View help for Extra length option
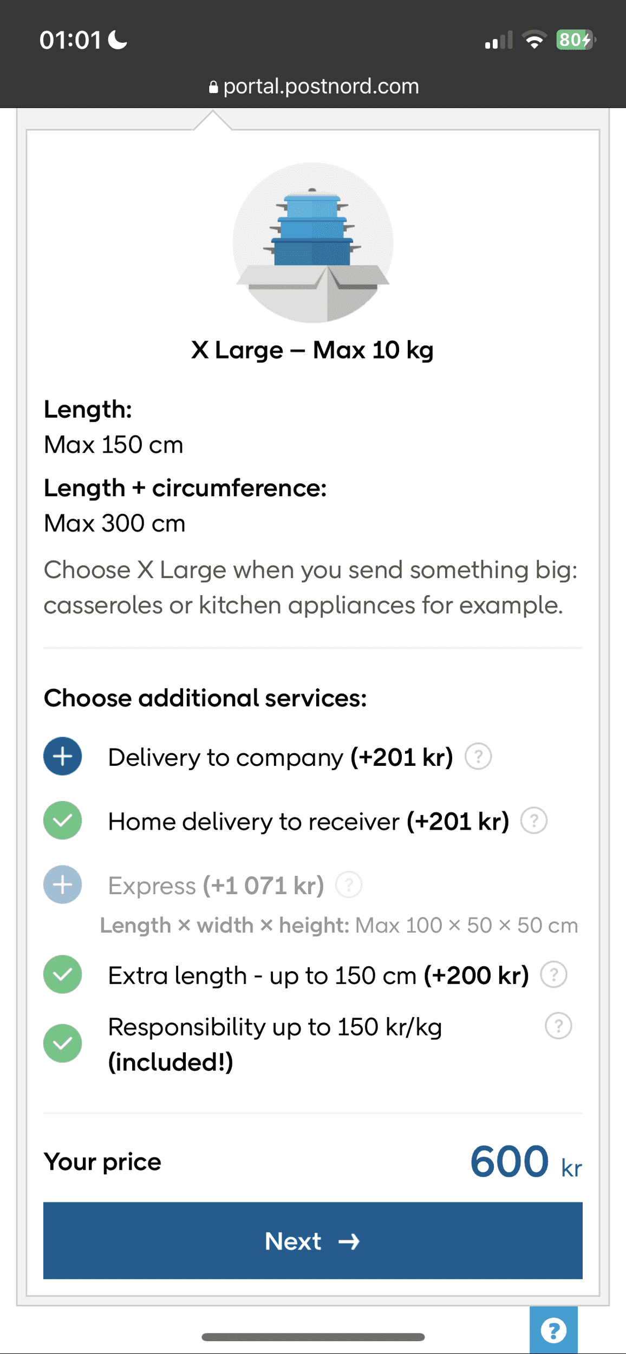Screen dimensions: 626x1354 click(554, 974)
